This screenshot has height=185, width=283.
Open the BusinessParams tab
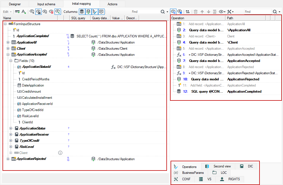pyautogui.click(x=189, y=172)
